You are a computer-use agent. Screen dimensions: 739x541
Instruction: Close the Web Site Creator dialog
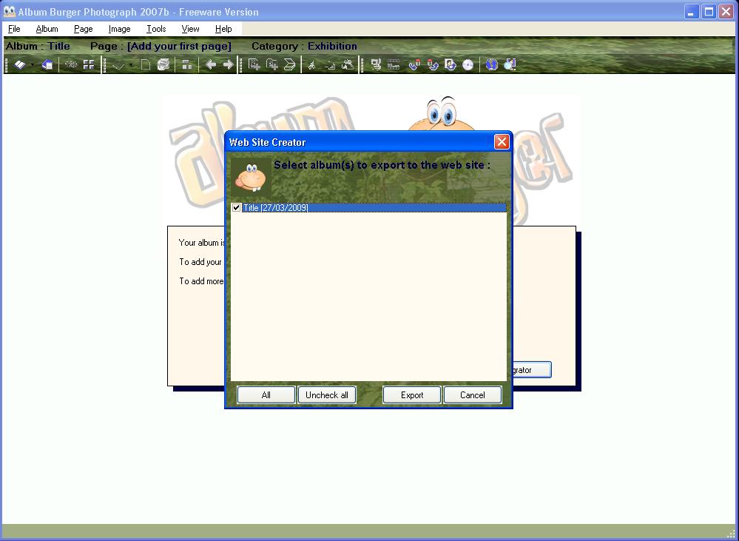pyautogui.click(x=502, y=141)
